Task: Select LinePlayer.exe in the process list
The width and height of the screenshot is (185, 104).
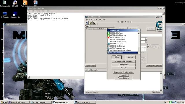Action: (123, 35)
